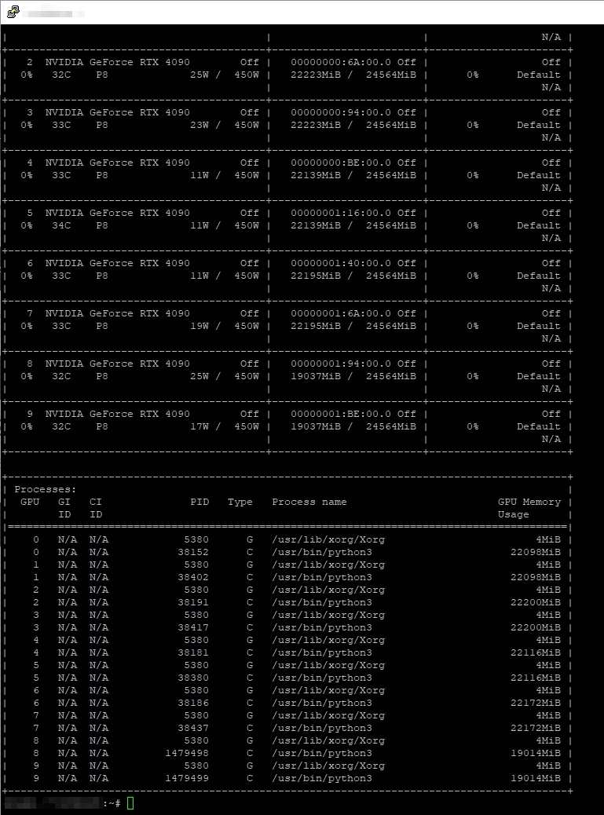Click the bus ID 00000001:16:00.0
This screenshot has width=604, height=815.
341,213
